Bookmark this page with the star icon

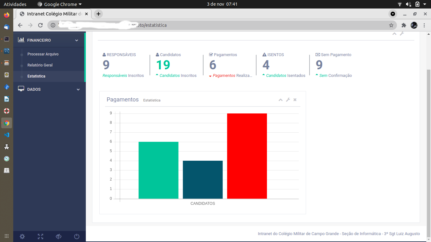click(x=391, y=25)
